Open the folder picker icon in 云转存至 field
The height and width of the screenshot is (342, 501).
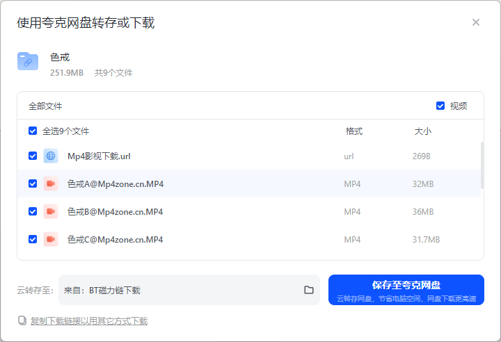coord(309,290)
